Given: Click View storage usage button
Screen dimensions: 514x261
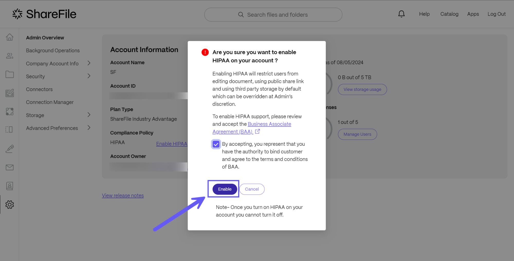Looking at the screenshot, I should 362,89.
